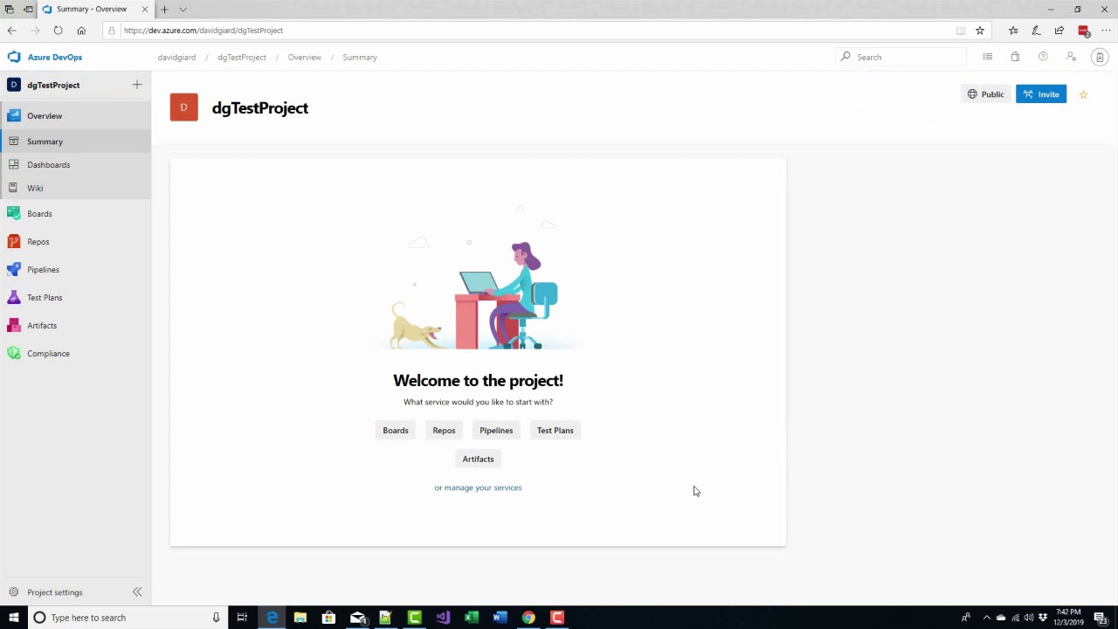The width and height of the screenshot is (1118, 629).
Task: Start with Artifacts in the welcome panel
Action: pyautogui.click(x=478, y=460)
